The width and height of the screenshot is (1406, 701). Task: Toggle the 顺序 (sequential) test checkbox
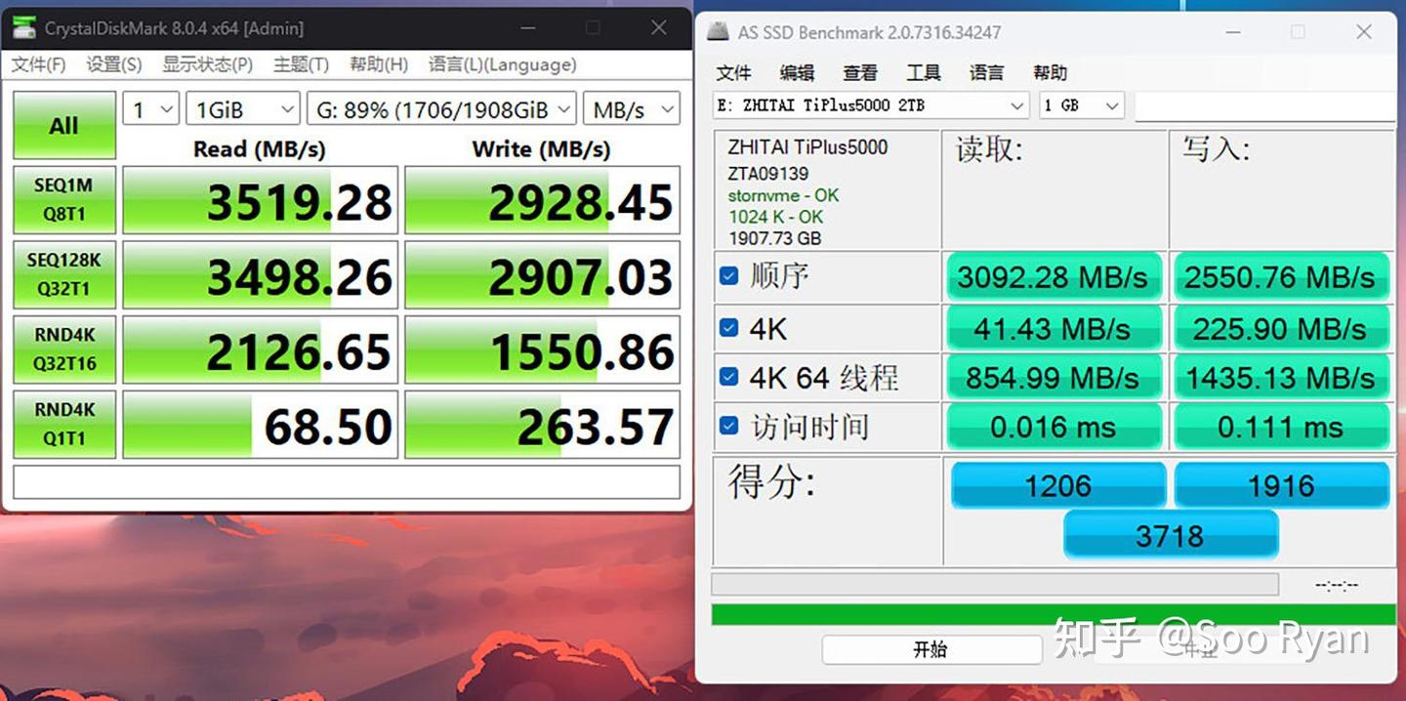pos(727,276)
